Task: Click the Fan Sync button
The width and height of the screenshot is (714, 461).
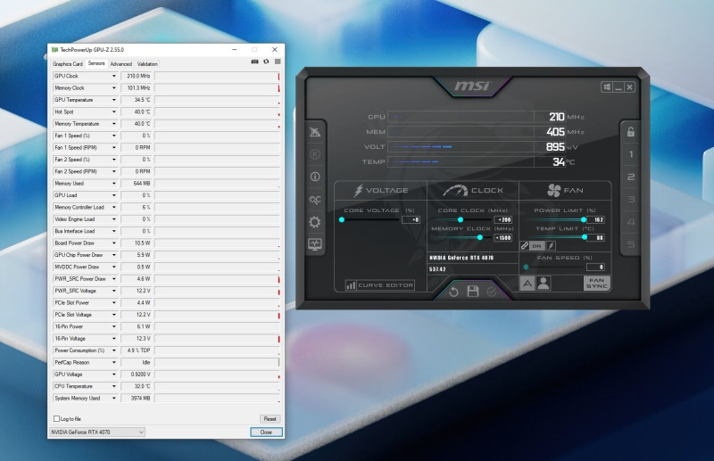Action: 596,283
